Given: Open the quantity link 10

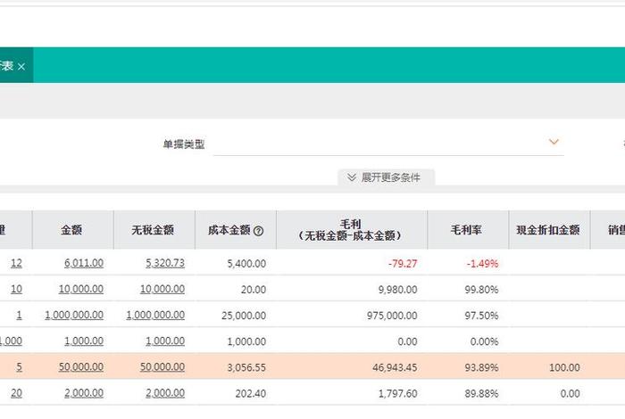Looking at the screenshot, I should point(16,289).
